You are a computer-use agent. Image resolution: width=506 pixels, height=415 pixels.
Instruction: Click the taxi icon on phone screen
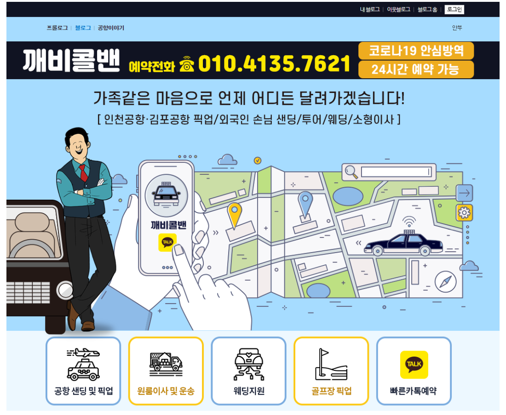click(x=166, y=196)
